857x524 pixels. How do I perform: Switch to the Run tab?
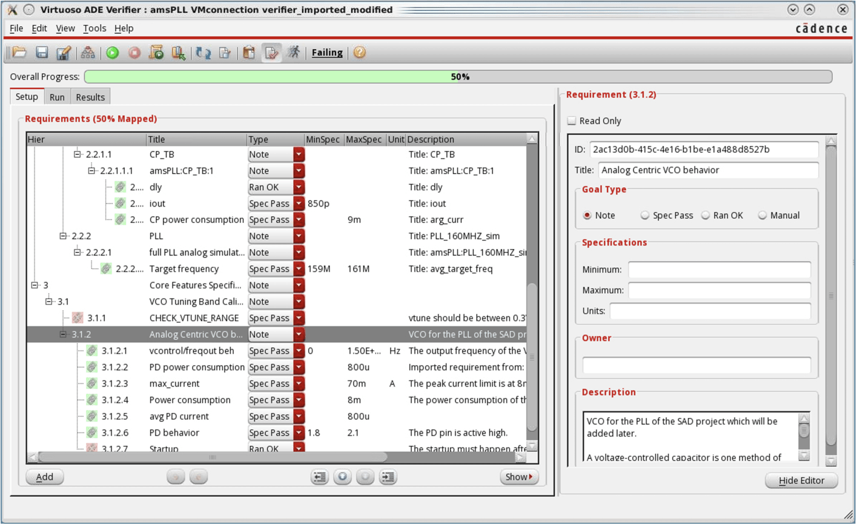click(x=57, y=97)
